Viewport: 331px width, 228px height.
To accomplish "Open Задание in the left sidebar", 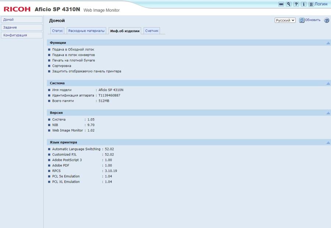I will point(22,27).
